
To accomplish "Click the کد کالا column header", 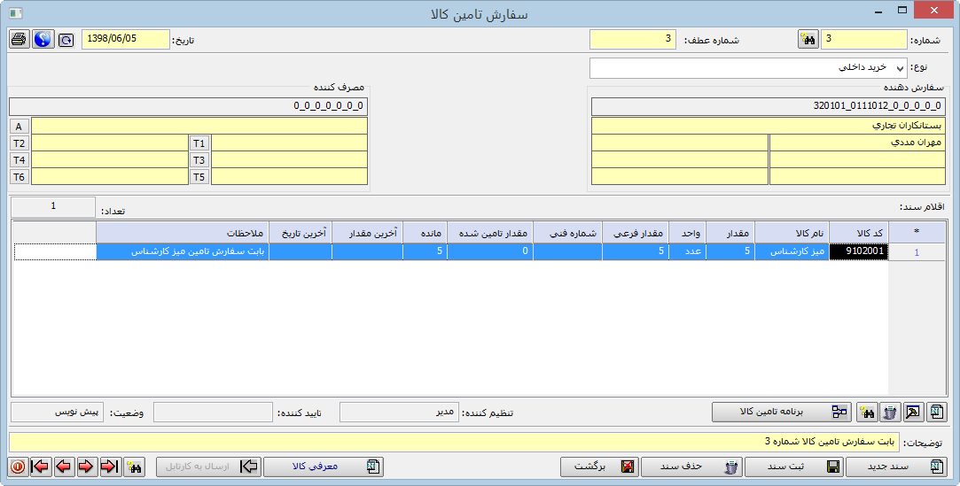I will point(859,233).
